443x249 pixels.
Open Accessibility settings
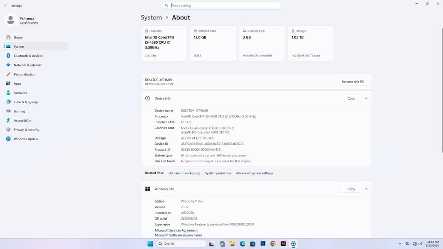click(x=36, y=120)
